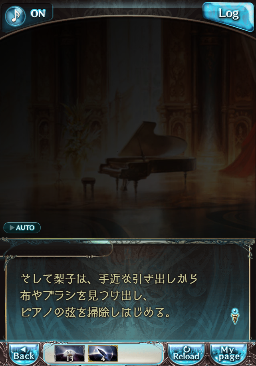This screenshot has height=366, width=256.
Task: Click the dialogue advance cursor icon
Action: pyautogui.click(x=235, y=316)
